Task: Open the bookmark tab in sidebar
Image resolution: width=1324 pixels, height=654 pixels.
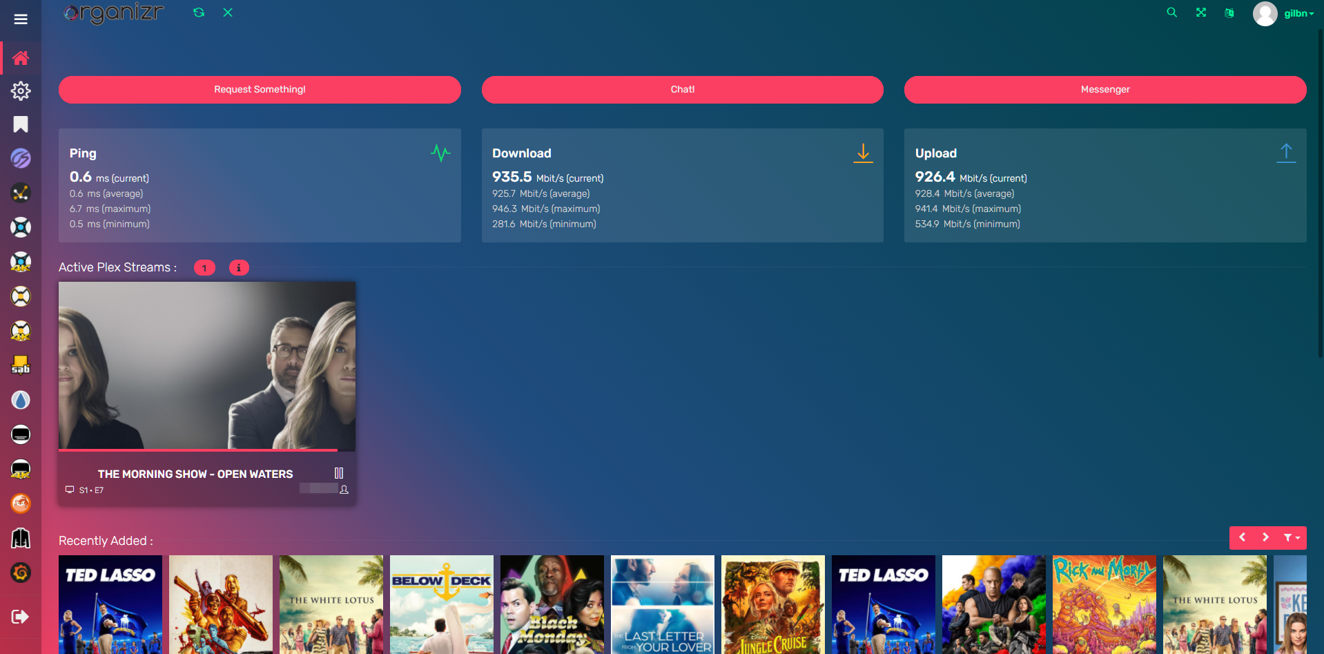Action: pyautogui.click(x=21, y=124)
